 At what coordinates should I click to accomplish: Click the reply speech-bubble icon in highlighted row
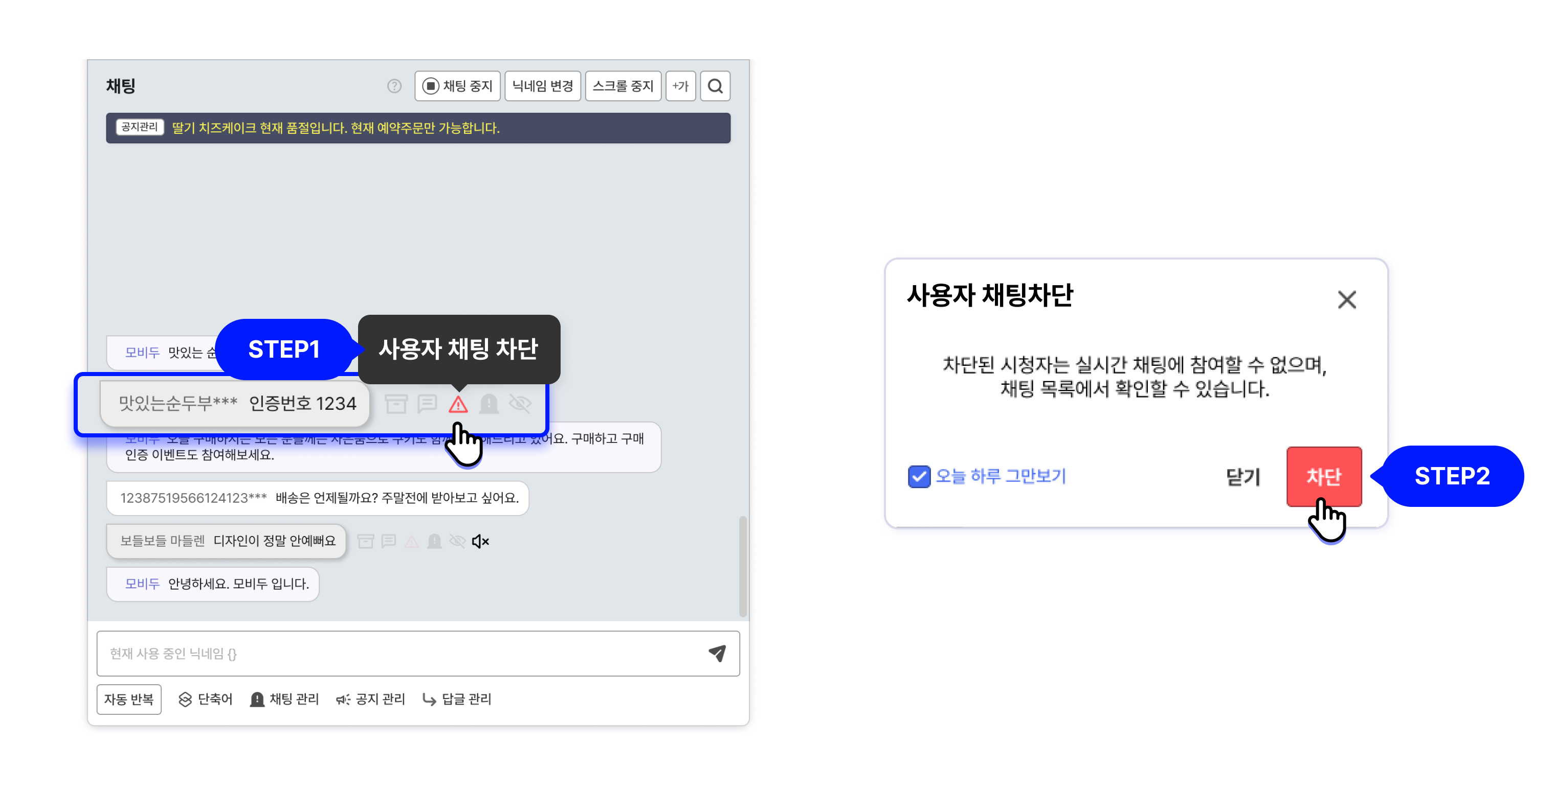pyautogui.click(x=427, y=404)
